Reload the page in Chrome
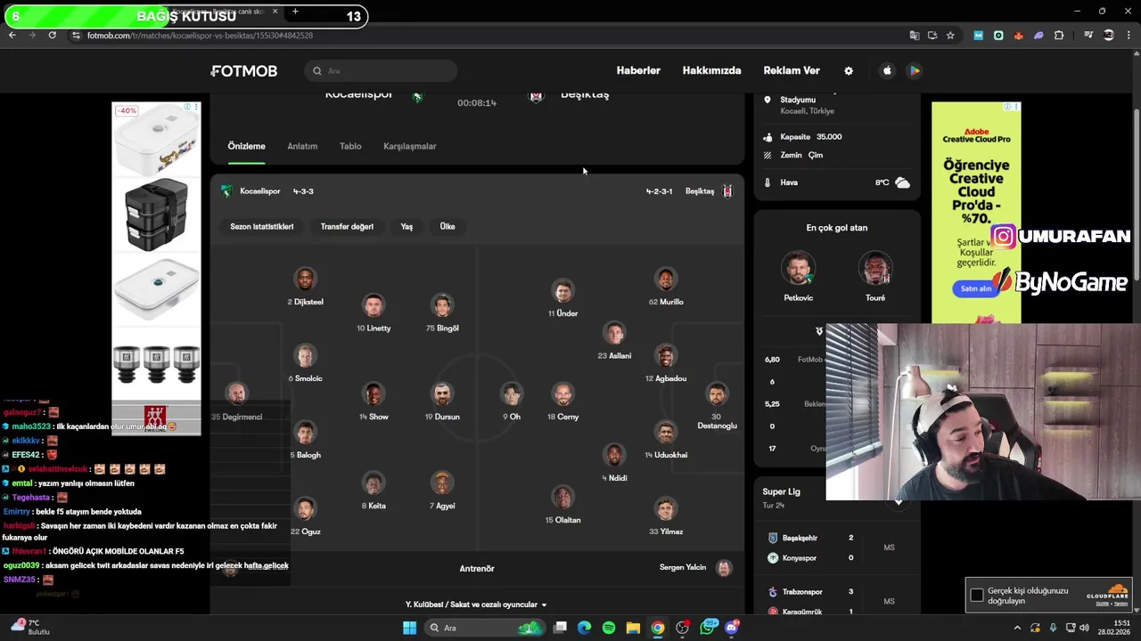 (x=52, y=35)
